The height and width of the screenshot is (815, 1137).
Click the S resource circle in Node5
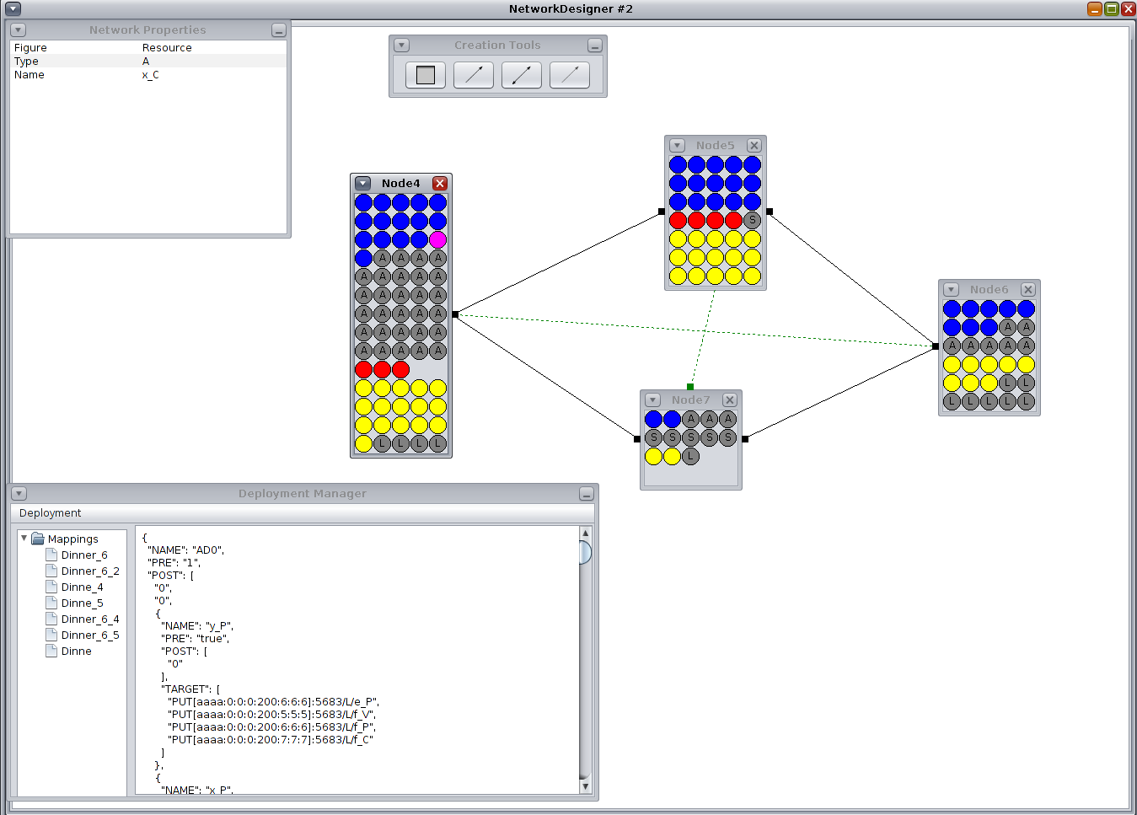click(752, 220)
